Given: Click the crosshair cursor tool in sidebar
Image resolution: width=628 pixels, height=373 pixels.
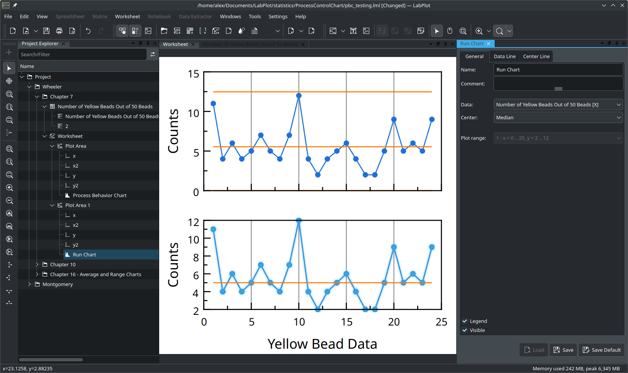Looking at the screenshot, I should 9,81.
